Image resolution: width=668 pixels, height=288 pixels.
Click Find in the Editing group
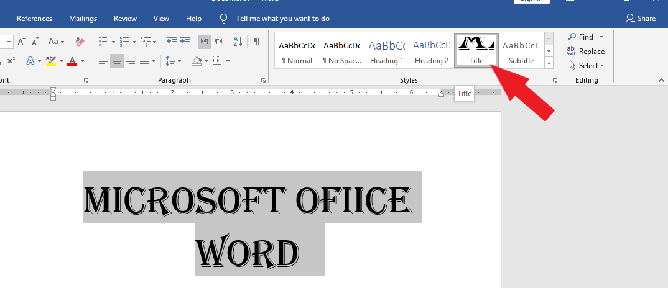(x=581, y=37)
